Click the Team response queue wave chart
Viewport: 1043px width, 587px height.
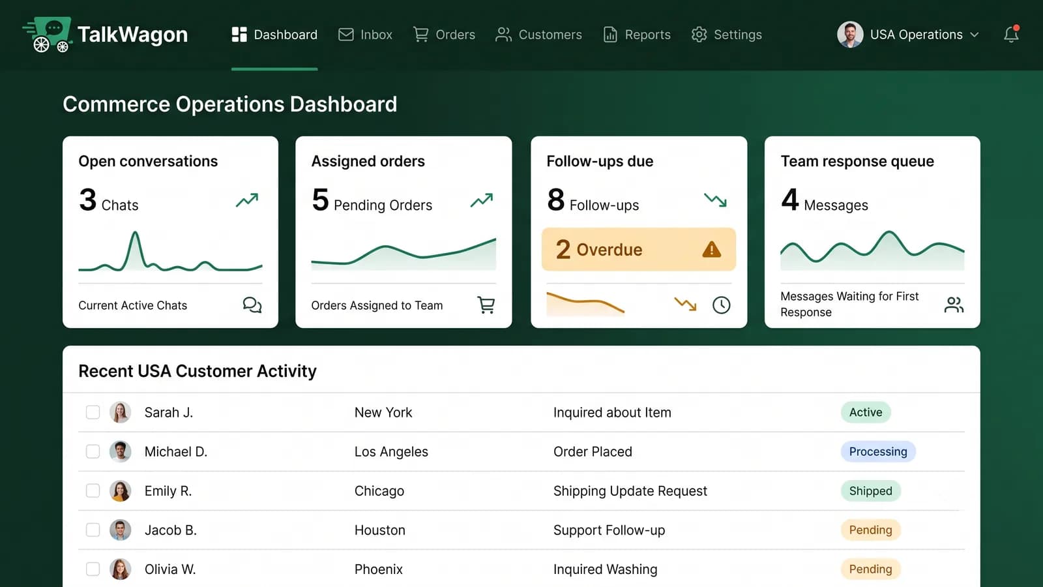coord(872,250)
